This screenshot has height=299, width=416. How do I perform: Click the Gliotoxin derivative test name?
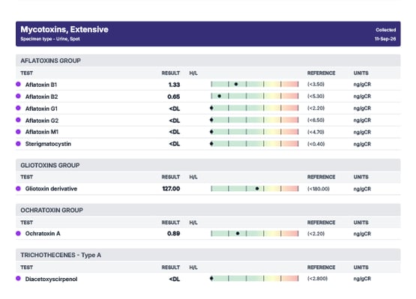(51, 189)
